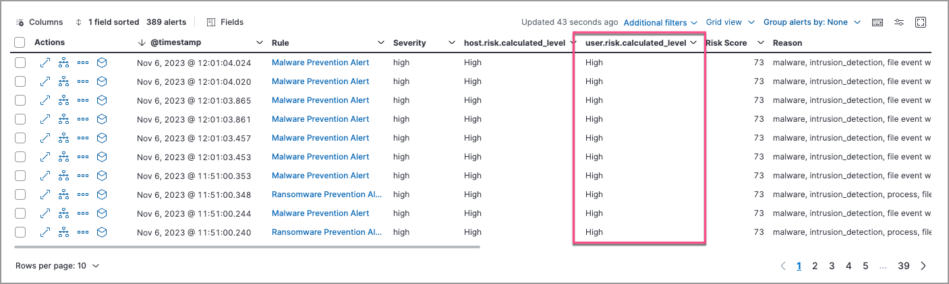Analyze event for the 12:01:04.020 alert
The width and height of the screenshot is (949, 284).
coord(64,81)
